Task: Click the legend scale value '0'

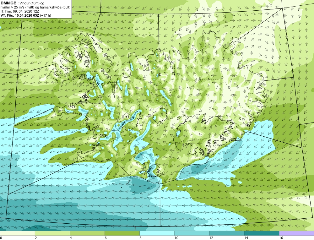Action: point(1,238)
